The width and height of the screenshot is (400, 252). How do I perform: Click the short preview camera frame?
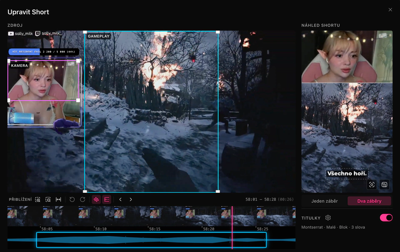coord(347,56)
